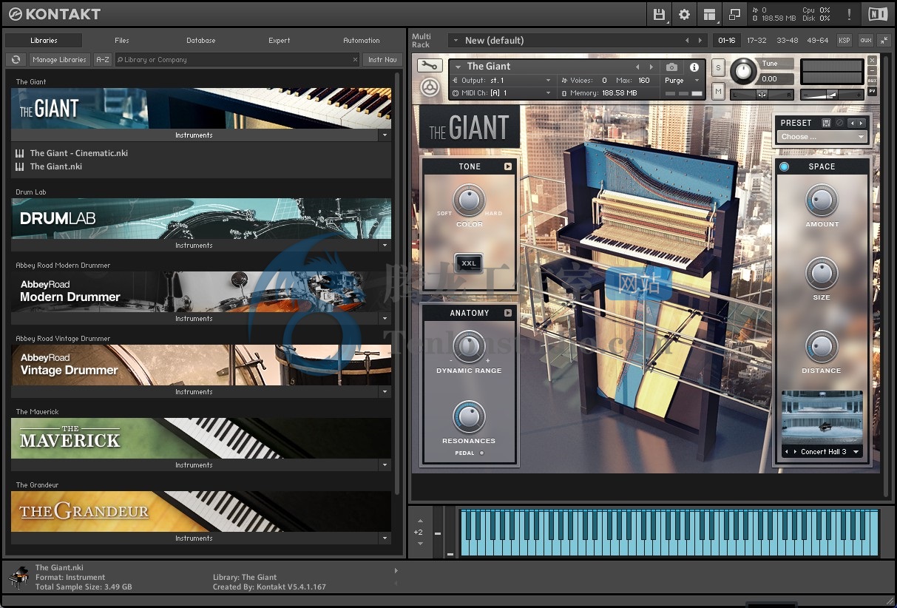Step to the previous Giant preset
The height and width of the screenshot is (608, 897).
(852, 123)
